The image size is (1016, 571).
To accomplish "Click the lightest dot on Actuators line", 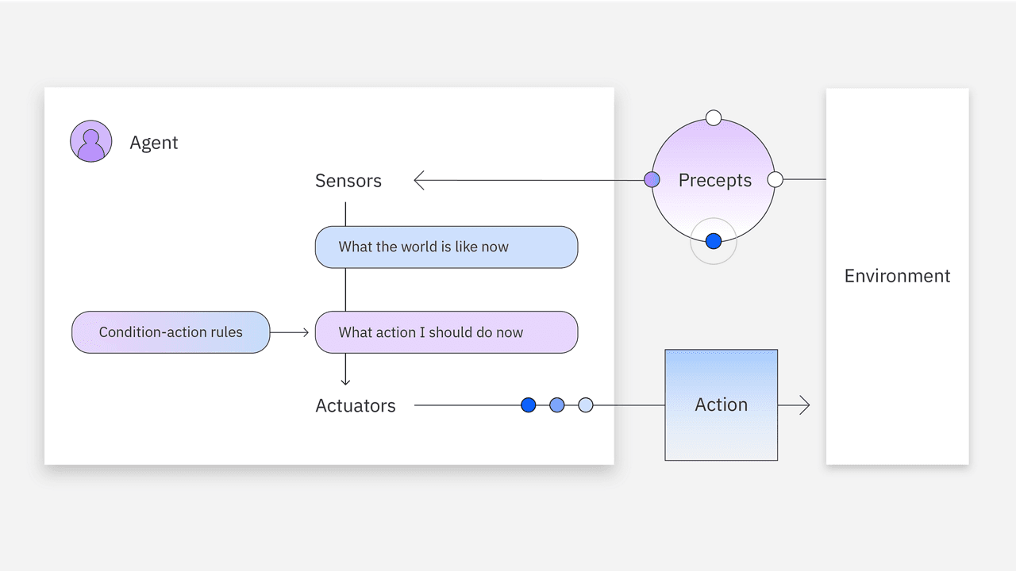I will 586,405.
